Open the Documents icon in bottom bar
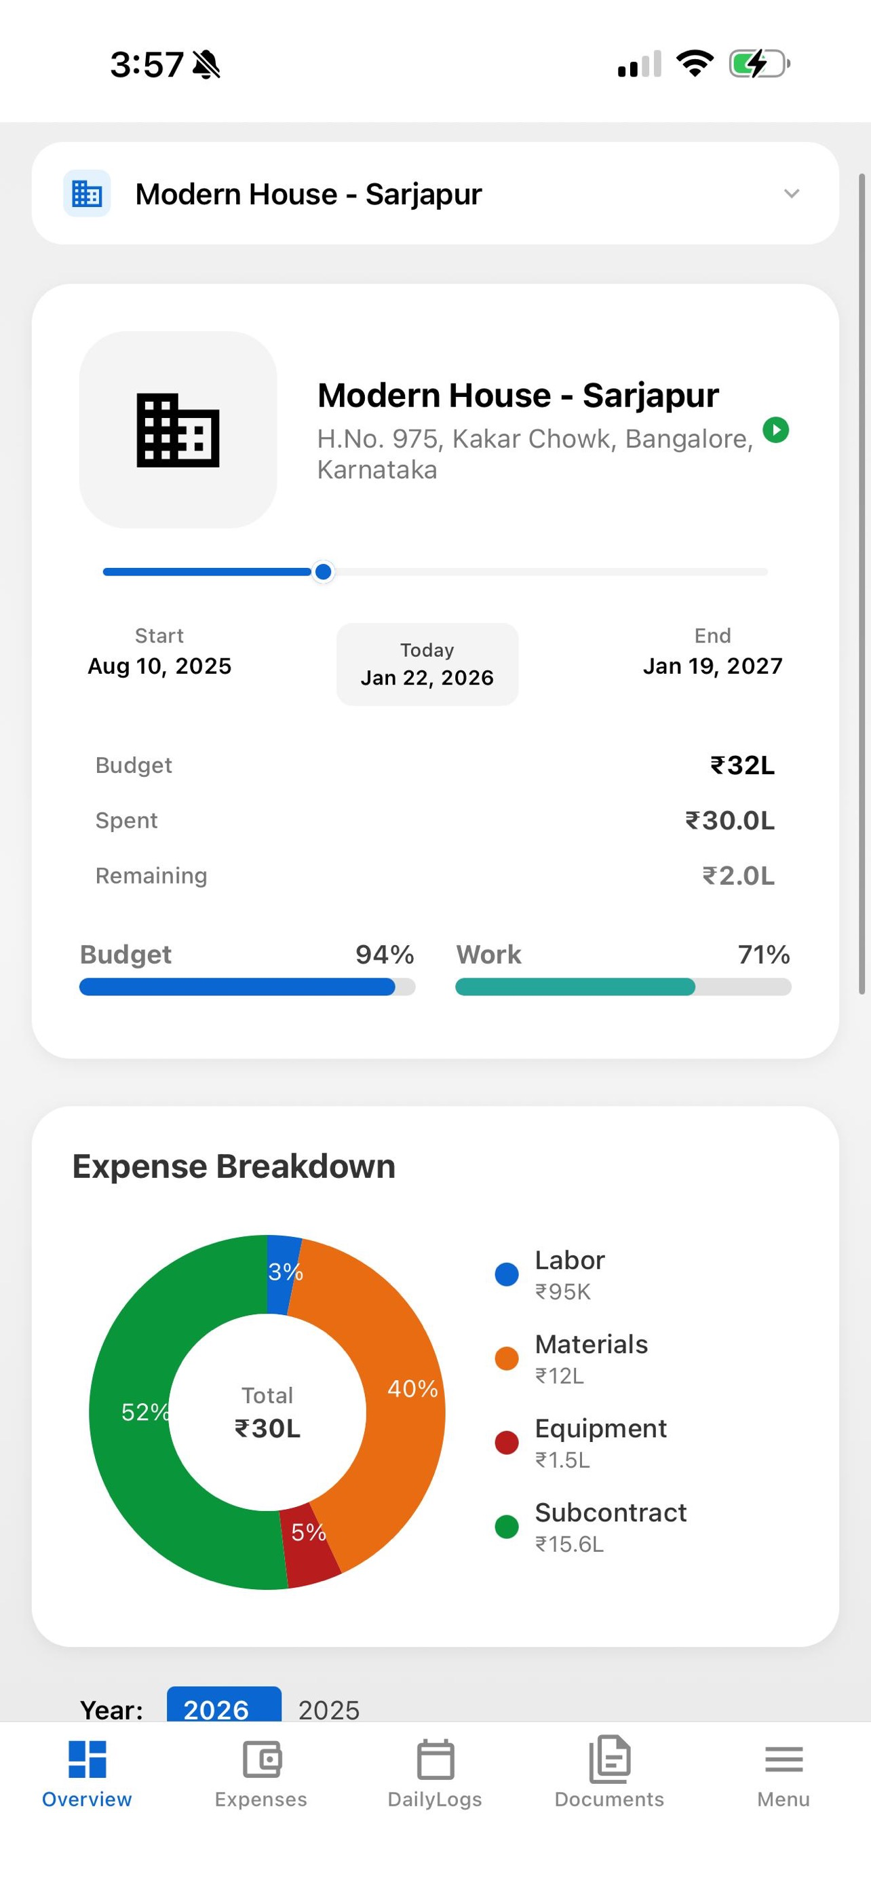The height and width of the screenshot is (1885, 871). 609,1759
